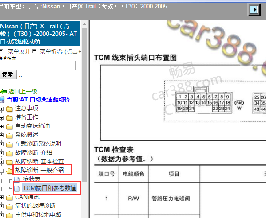
Task: Click the 主供电和接地电路 folder icon
Action: tap(9, 215)
